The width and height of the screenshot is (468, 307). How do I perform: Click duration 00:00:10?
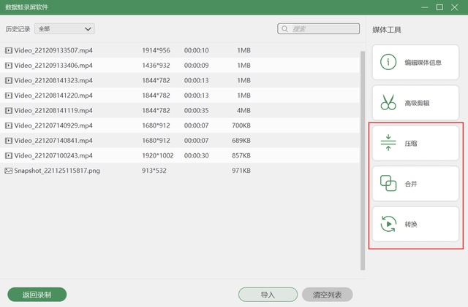point(197,50)
